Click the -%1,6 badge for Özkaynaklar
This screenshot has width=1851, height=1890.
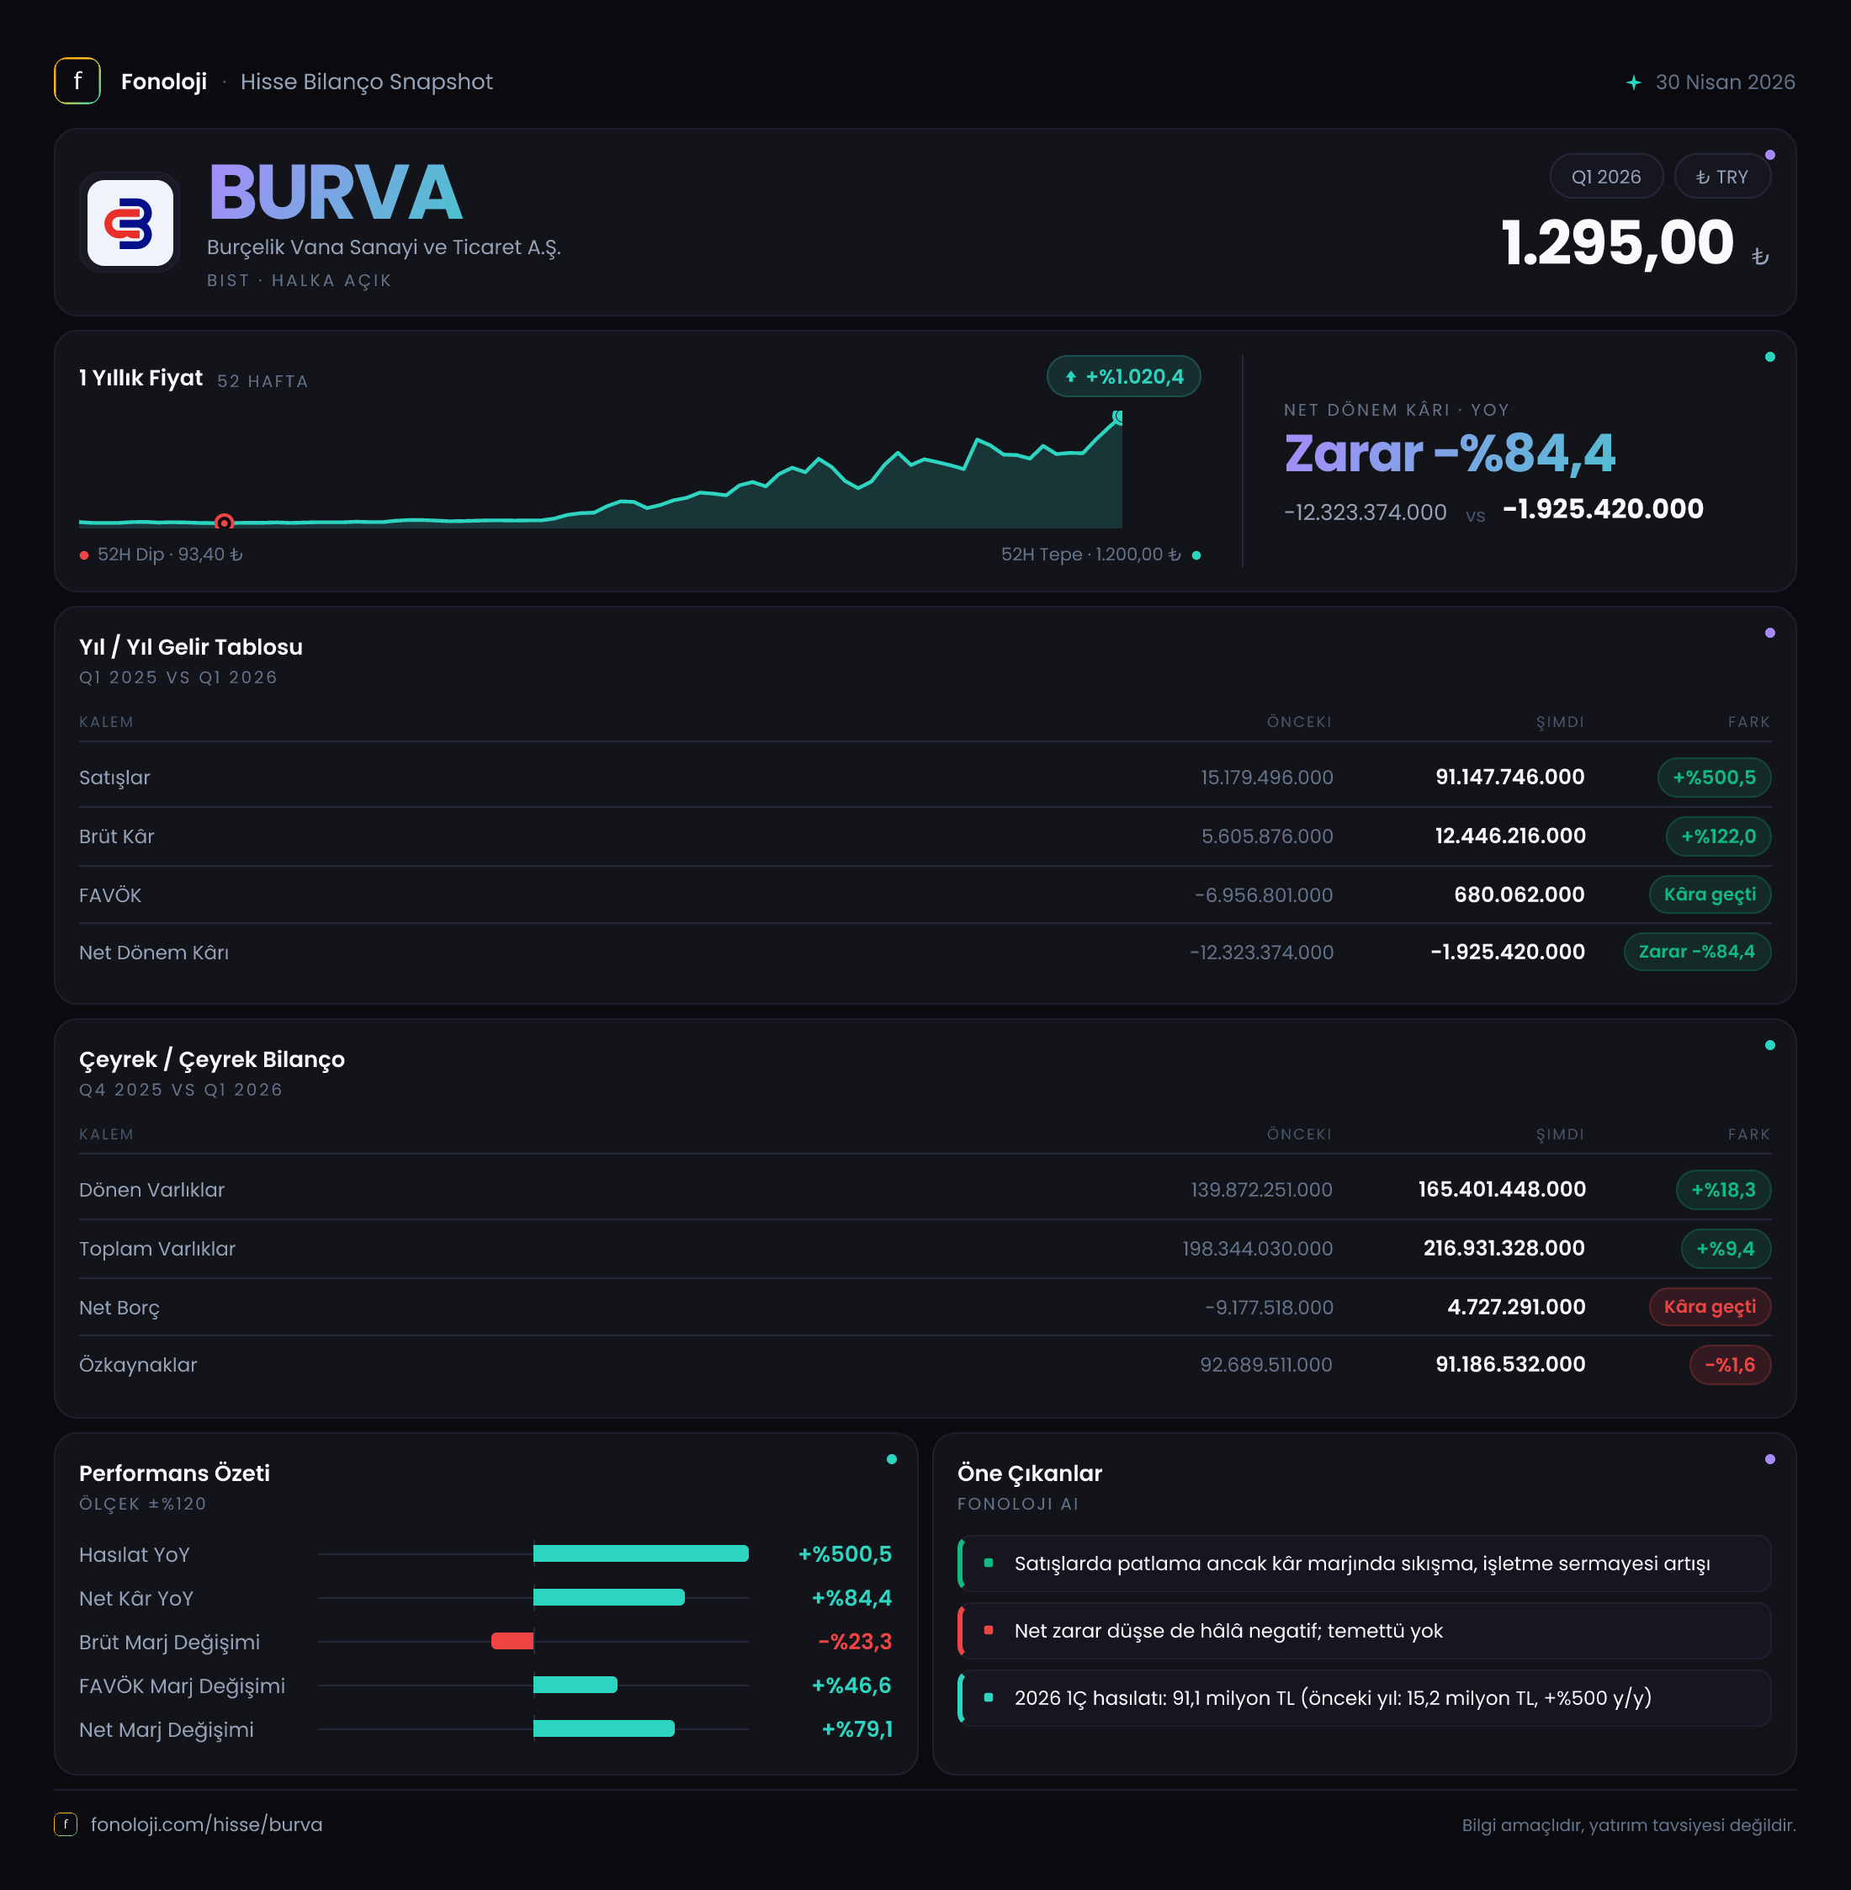[1730, 1365]
